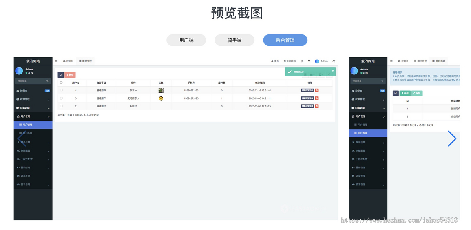471x230 pixels.
Task: Click 设置等级 for the 无问西东 row
Action: (308, 98)
